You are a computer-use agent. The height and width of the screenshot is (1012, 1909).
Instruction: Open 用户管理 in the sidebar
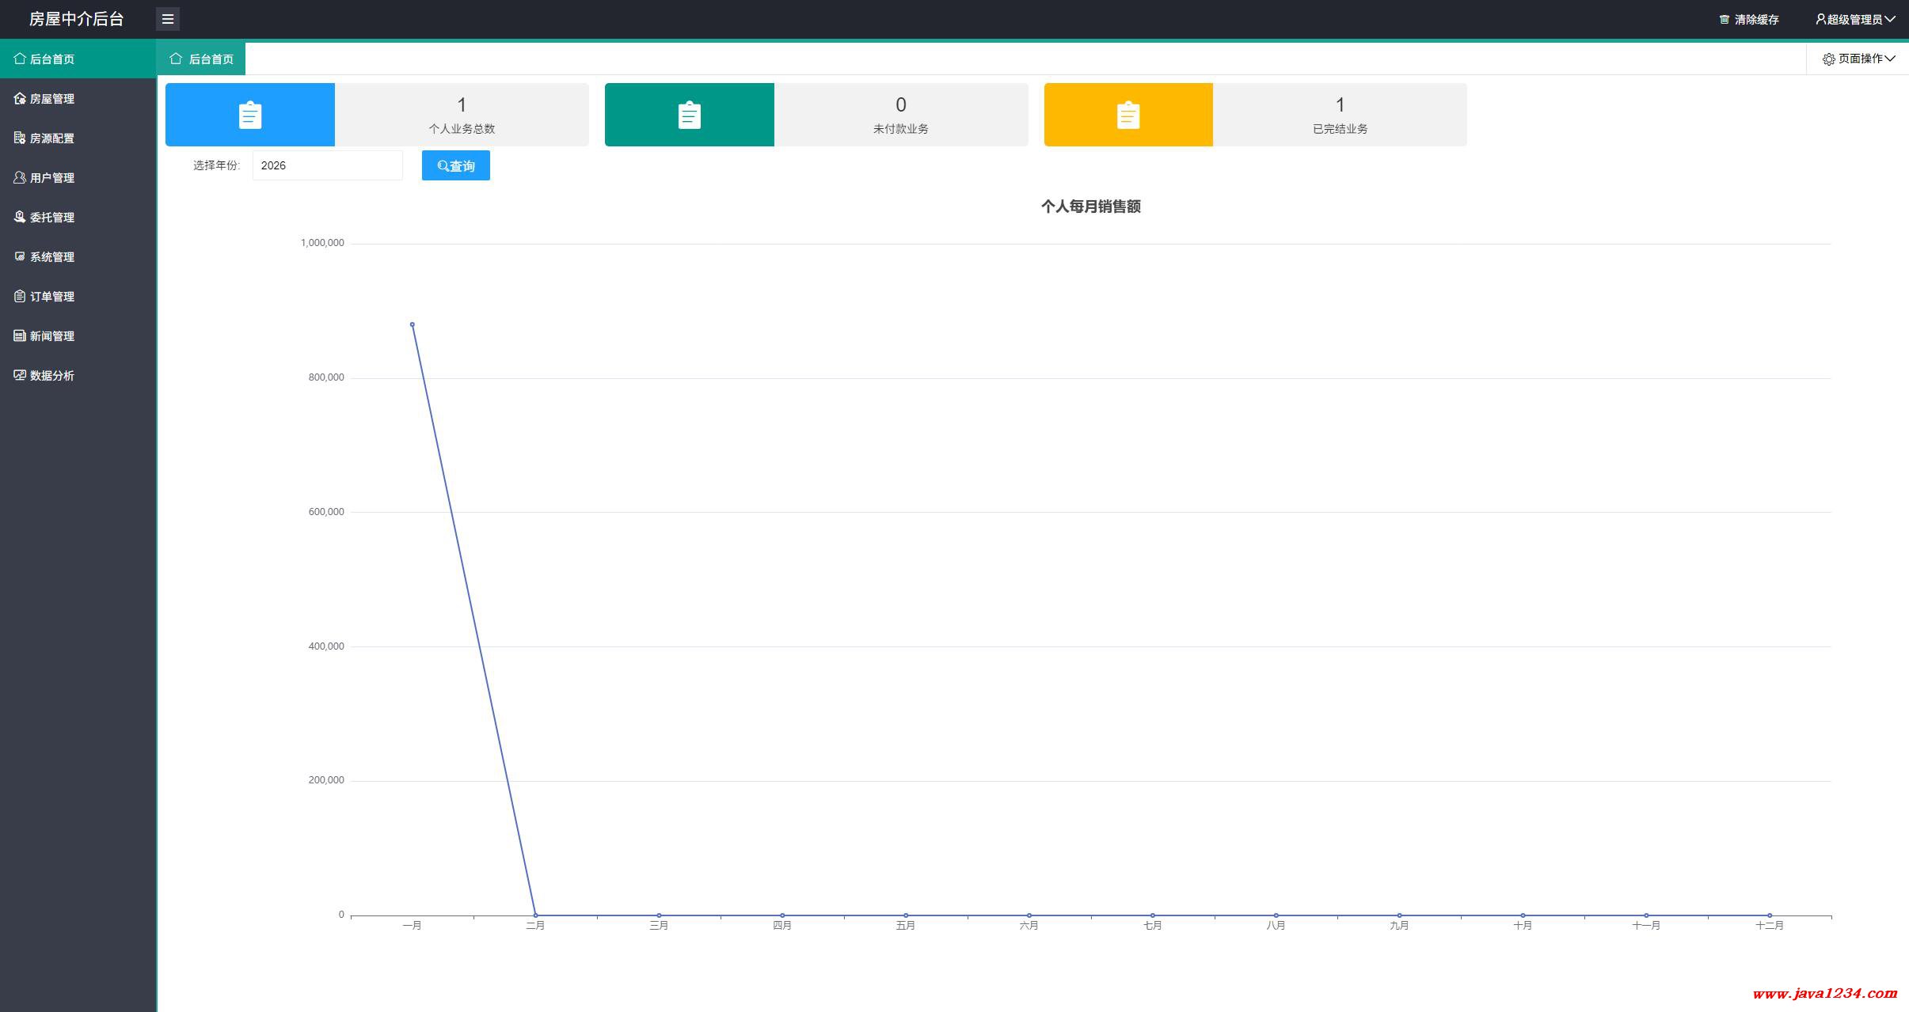click(x=52, y=177)
